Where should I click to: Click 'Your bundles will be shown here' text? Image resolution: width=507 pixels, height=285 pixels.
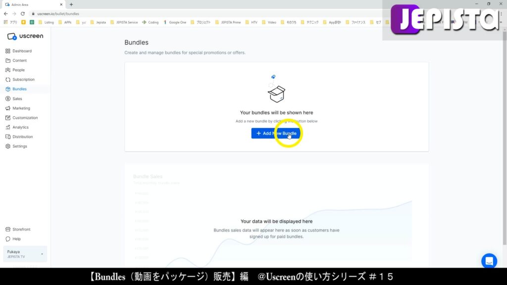point(276,113)
